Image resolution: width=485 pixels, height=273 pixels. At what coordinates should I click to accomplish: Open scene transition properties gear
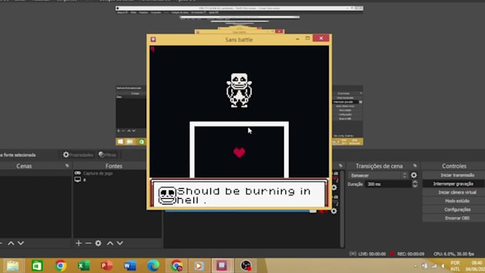click(x=414, y=175)
